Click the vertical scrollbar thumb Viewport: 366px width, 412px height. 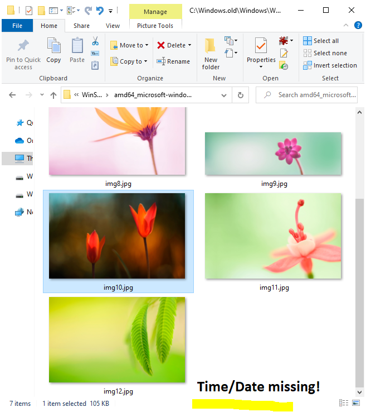pyautogui.click(x=359, y=293)
